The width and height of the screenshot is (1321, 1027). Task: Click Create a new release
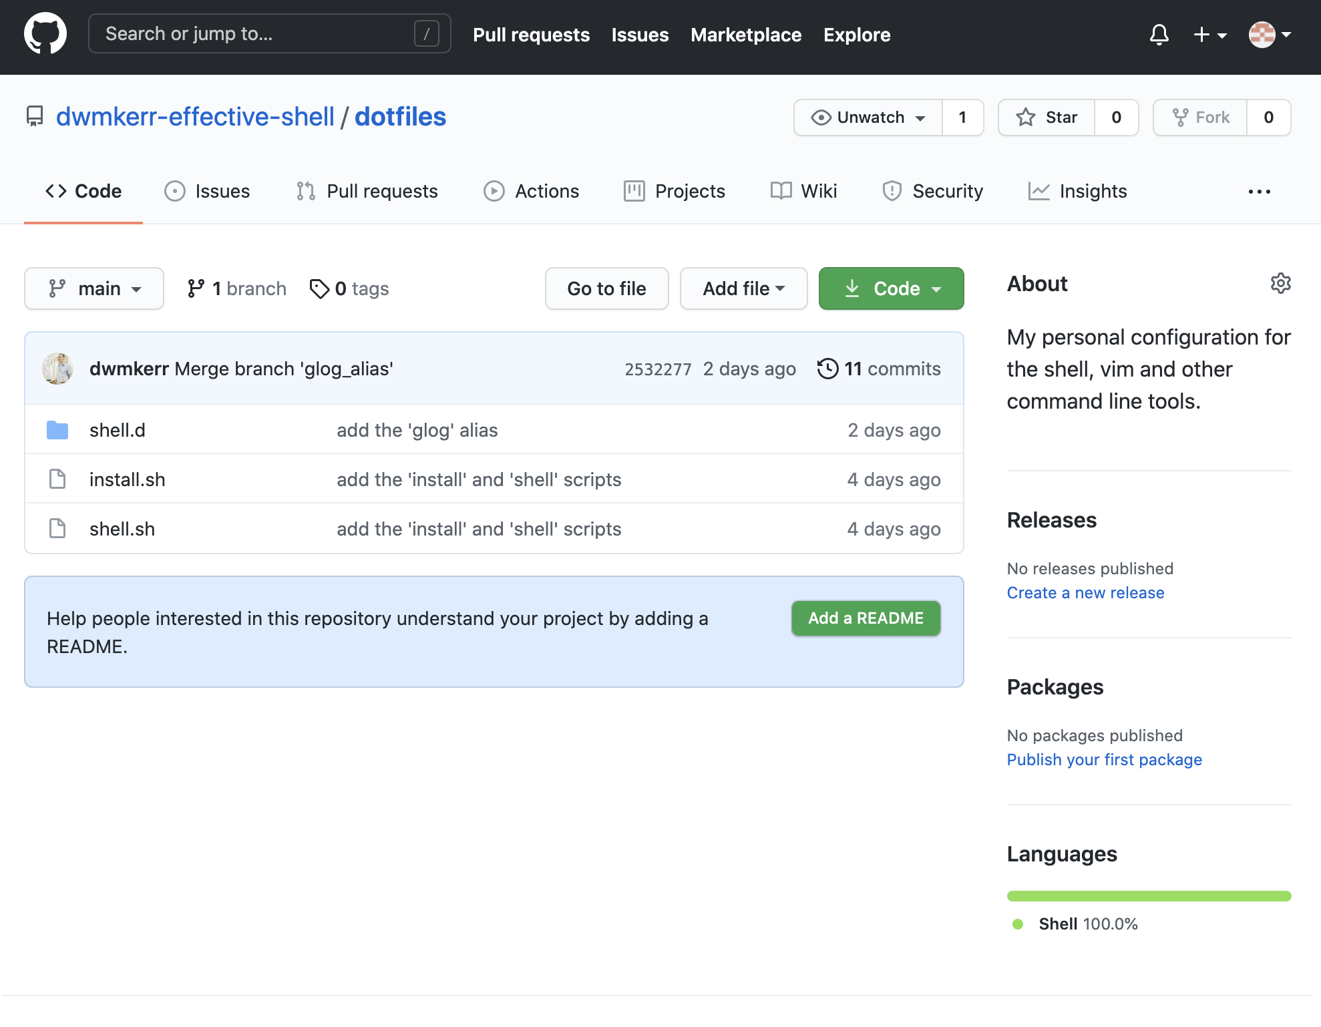point(1085,593)
